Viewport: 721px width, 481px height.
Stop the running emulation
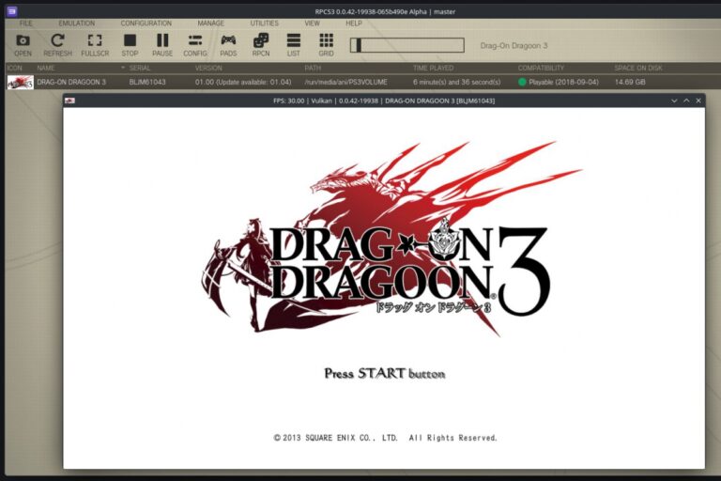130,45
